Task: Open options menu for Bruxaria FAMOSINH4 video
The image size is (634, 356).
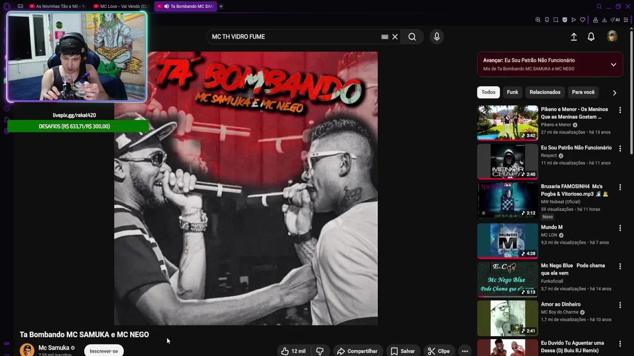Action: [x=620, y=187]
